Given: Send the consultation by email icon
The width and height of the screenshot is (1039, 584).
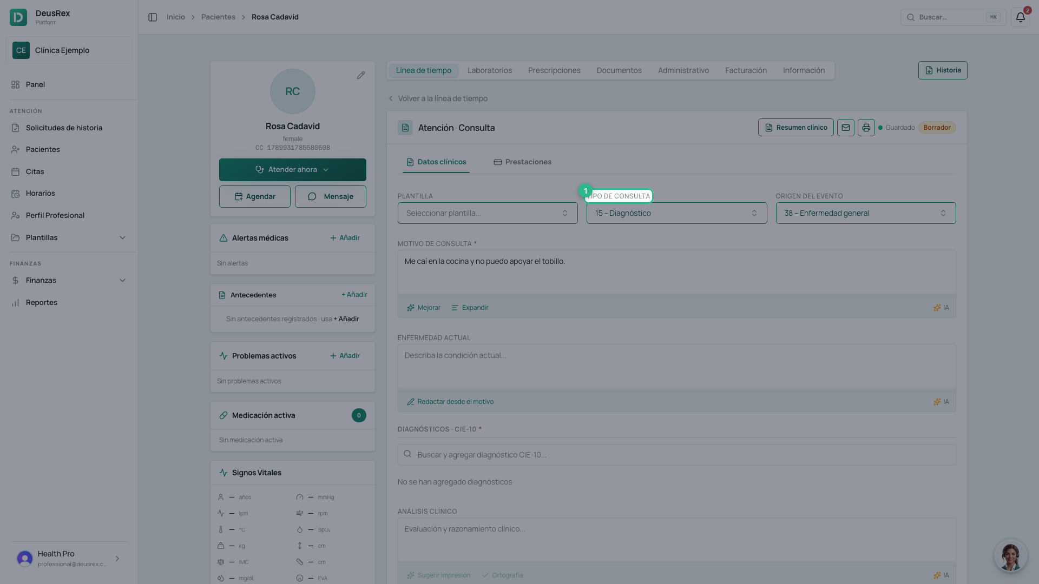Looking at the screenshot, I should (x=846, y=128).
